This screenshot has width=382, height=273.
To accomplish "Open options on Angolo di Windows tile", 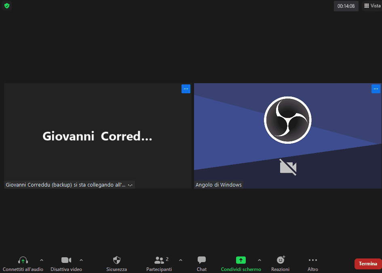I will [x=376, y=89].
